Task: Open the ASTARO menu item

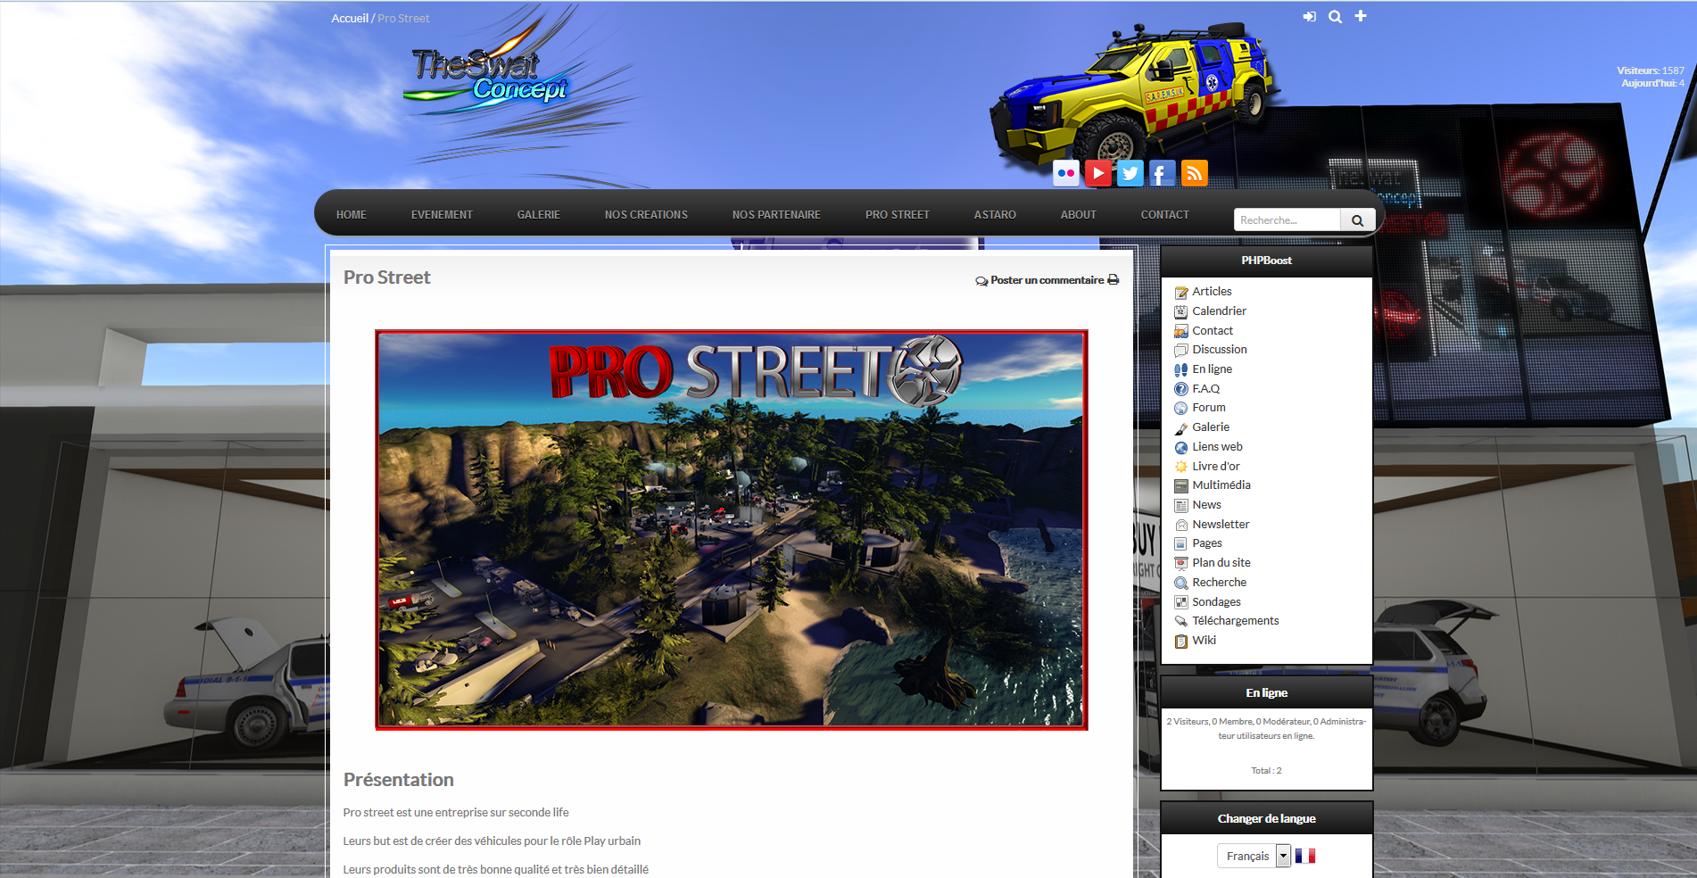Action: pyautogui.click(x=995, y=215)
